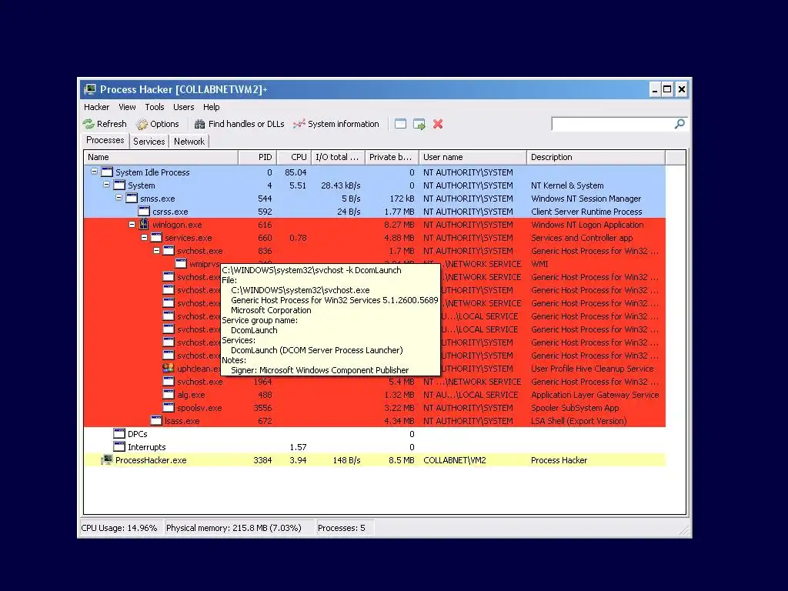Sort by the Name column header
Viewport: 788px width, 591px height.
(161, 157)
